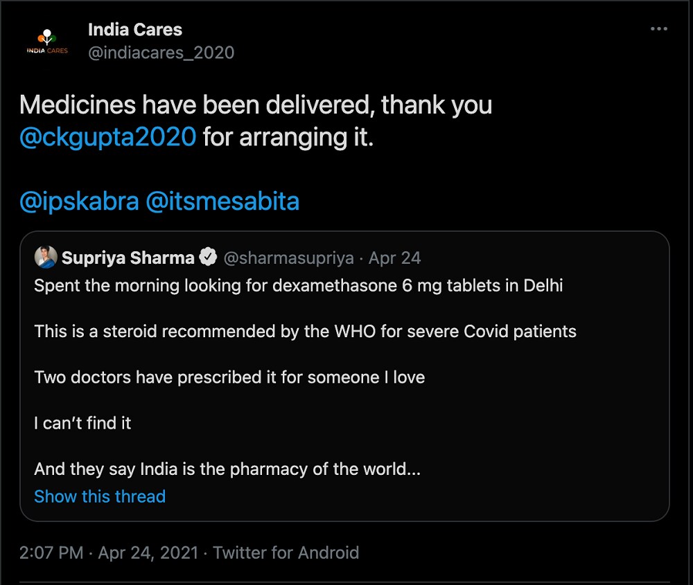This screenshot has height=585, width=693.
Task: Open the @itsmesabita mention link
Action: 222,201
